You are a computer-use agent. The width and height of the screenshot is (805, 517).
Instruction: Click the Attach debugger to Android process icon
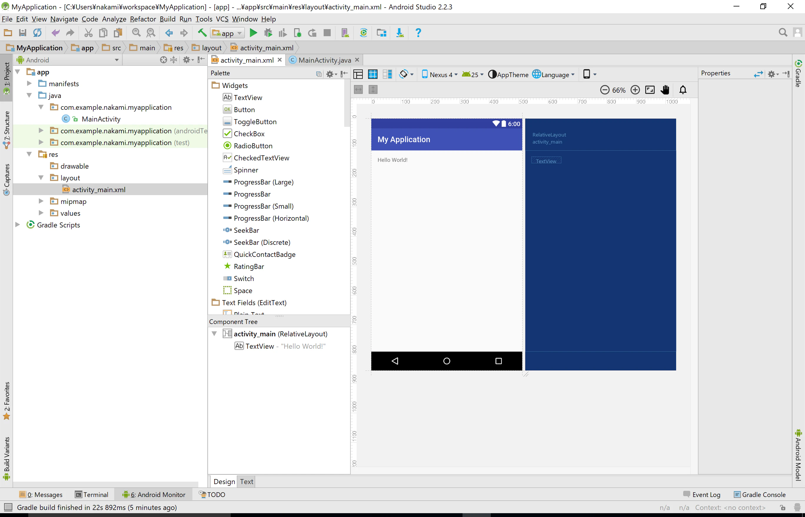tap(297, 33)
